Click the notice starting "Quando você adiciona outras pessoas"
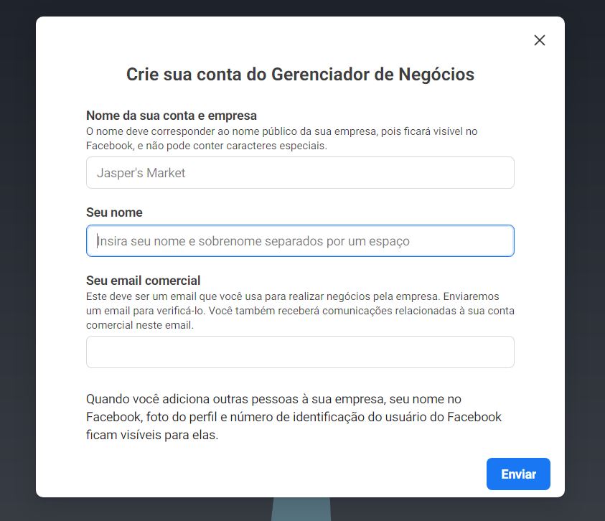Viewport: 605px width, 521px height. (294, 417)
